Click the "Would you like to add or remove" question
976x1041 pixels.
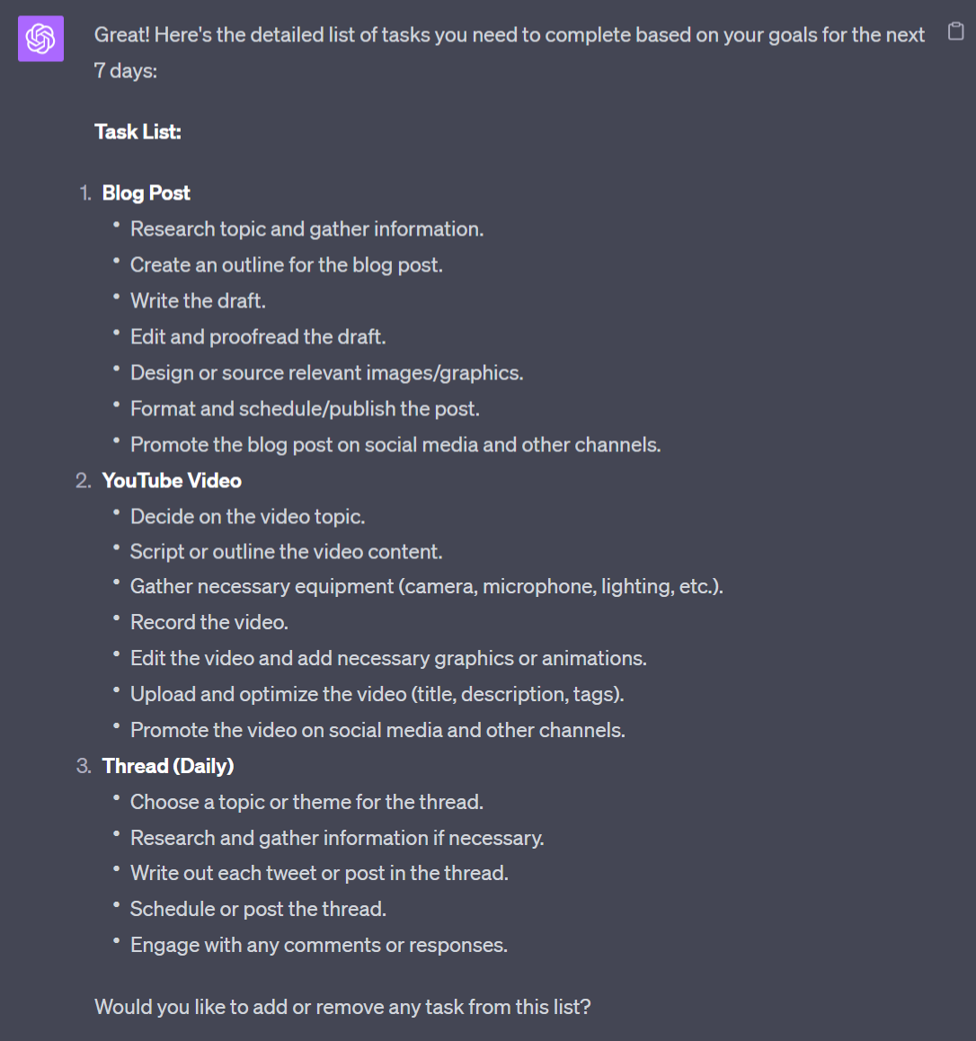tap(342, 1007)
